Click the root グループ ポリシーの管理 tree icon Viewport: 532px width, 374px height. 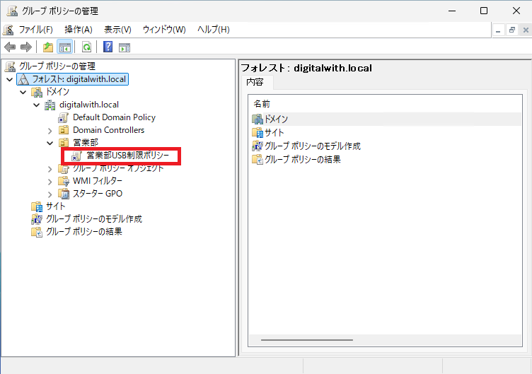pos(10,66)
